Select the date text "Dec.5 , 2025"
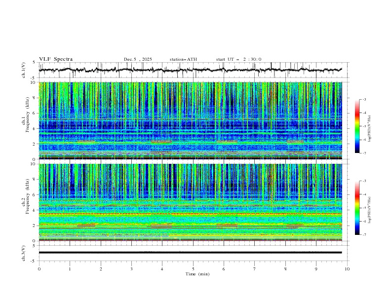Screen dimensions: 391x302 click(138, 59)
